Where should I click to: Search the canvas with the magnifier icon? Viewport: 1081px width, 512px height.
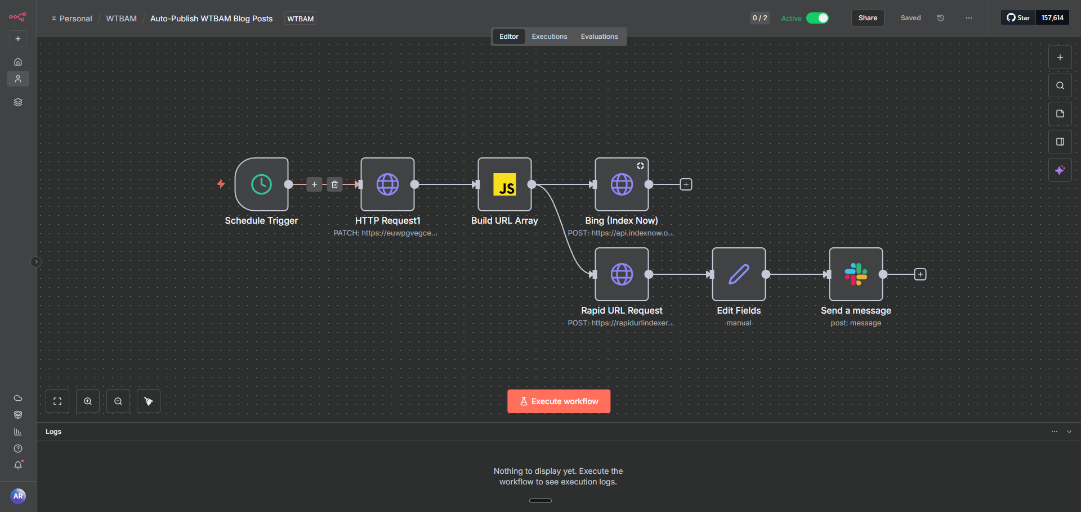point(1060,85)
